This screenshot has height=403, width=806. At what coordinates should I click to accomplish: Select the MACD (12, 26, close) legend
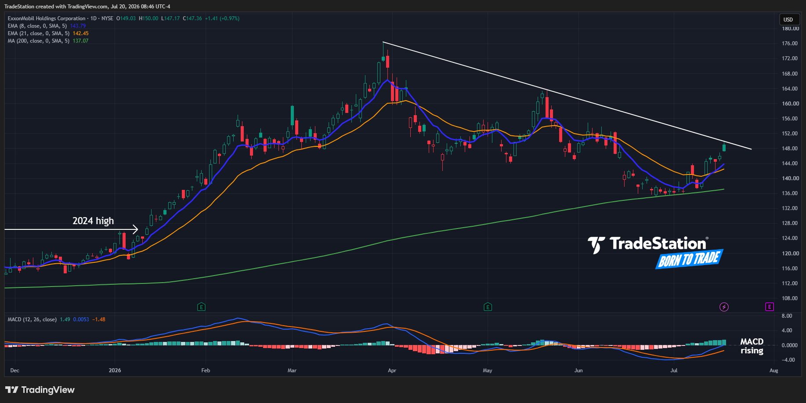click(x=32, y=319)
